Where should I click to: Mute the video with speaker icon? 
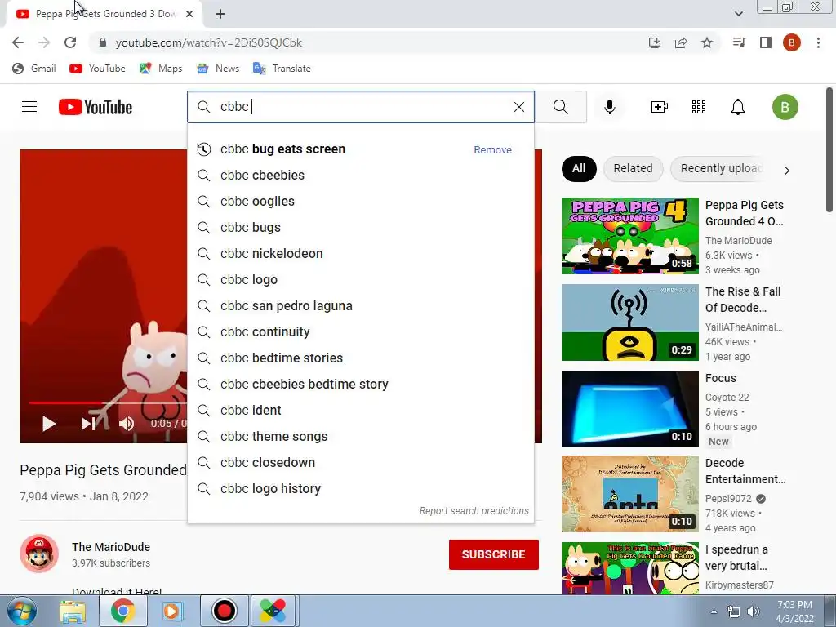(x=127, y=424)
